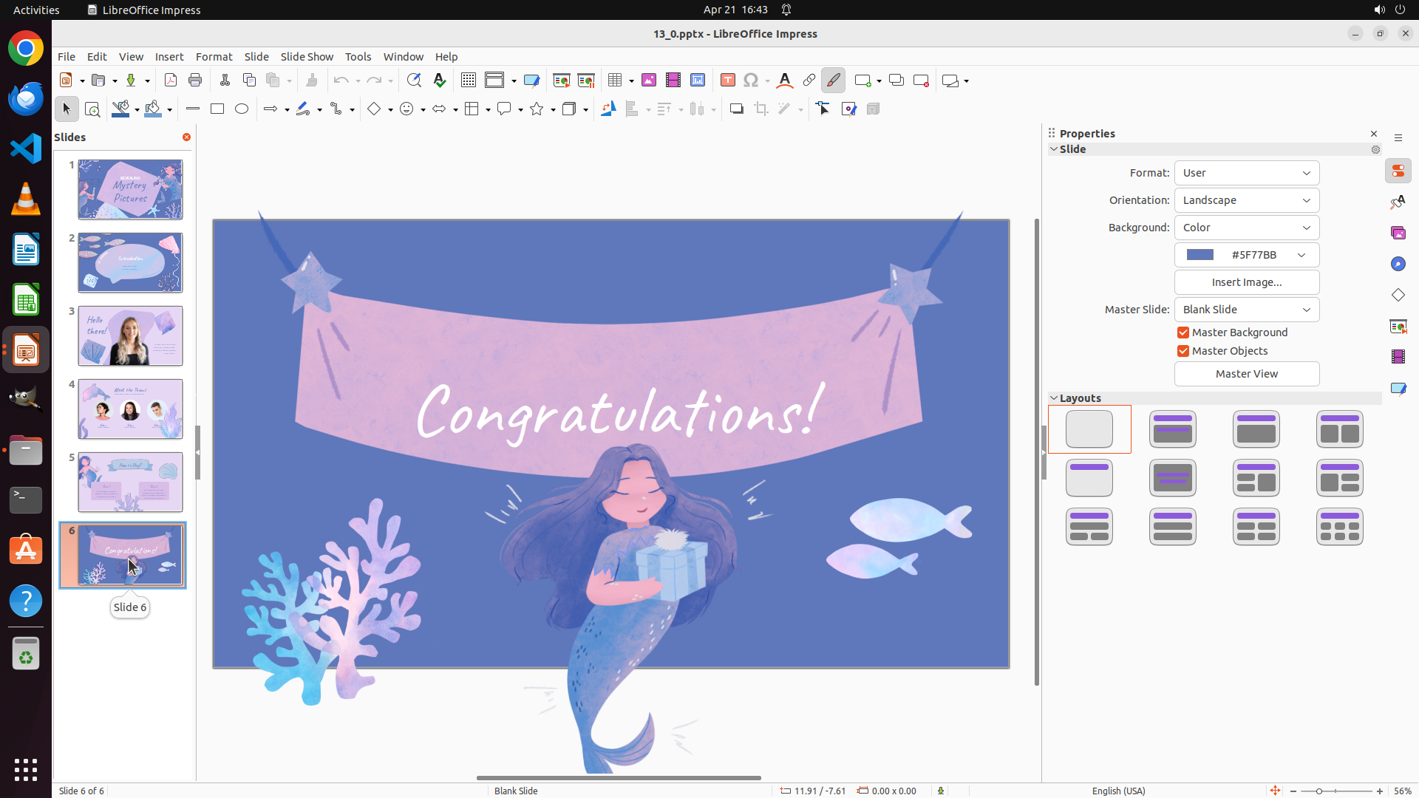Expand the Orientation dropdown showing Landscape

(x=1246, y=200)
